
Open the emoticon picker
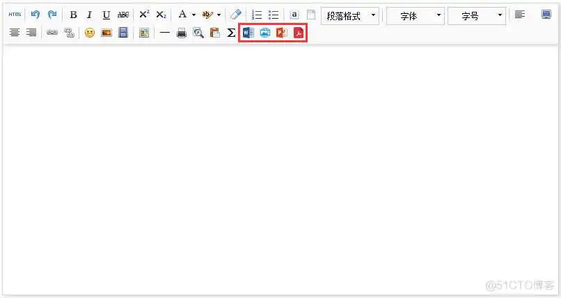click(90, 33)
